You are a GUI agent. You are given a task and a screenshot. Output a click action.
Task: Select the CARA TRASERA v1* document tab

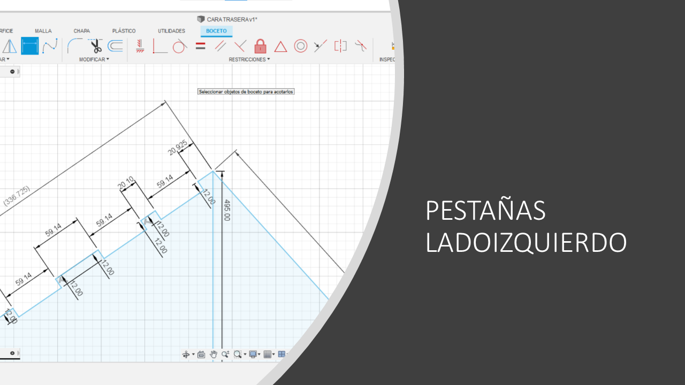227,19
